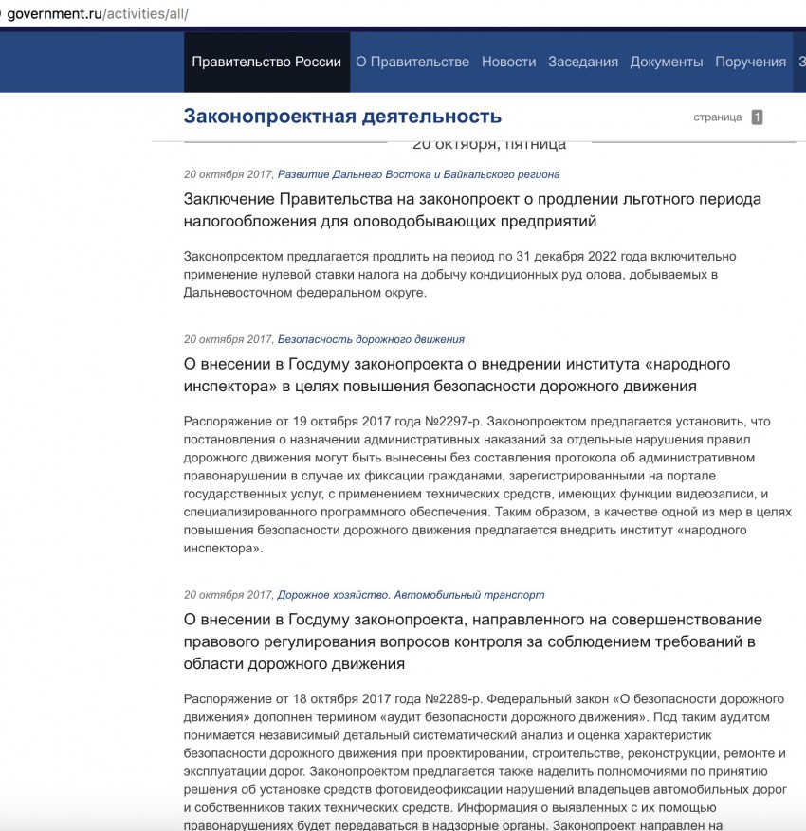The height and width of the screenshot is (831, 806).
Task: Open article about оловодобывающих предприятий tax period
Action: [x=472, y=210]
